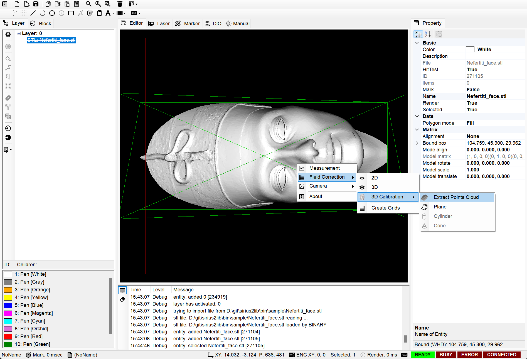Select the Rectangle drawing tool

71,13
